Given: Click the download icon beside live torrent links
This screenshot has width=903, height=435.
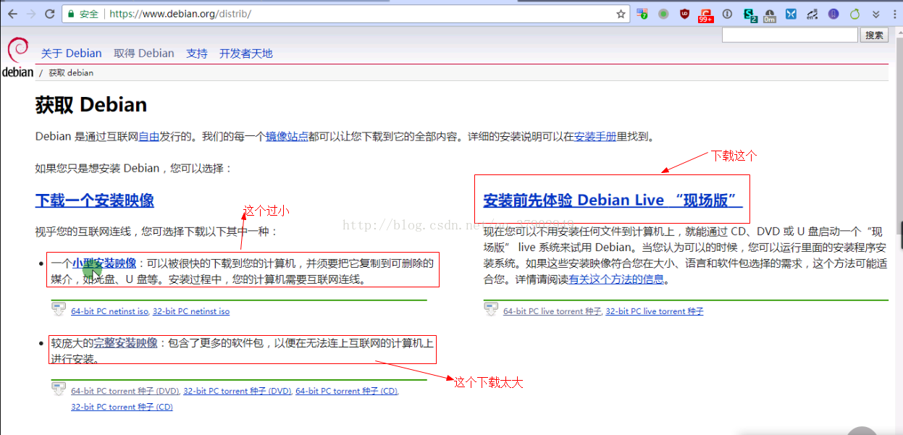Looking at the screenshot, I should coord(491,310).
